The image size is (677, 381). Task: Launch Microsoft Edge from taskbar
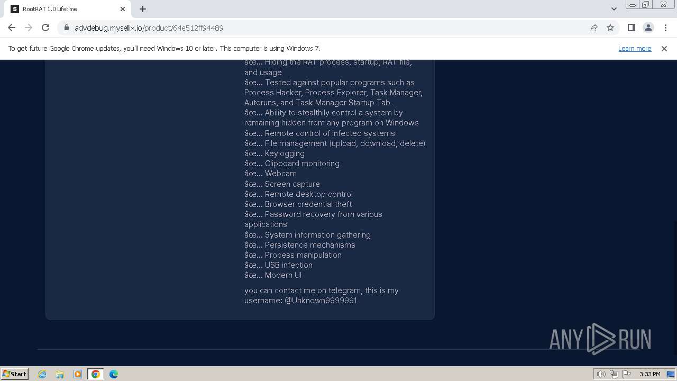point(114,374)
